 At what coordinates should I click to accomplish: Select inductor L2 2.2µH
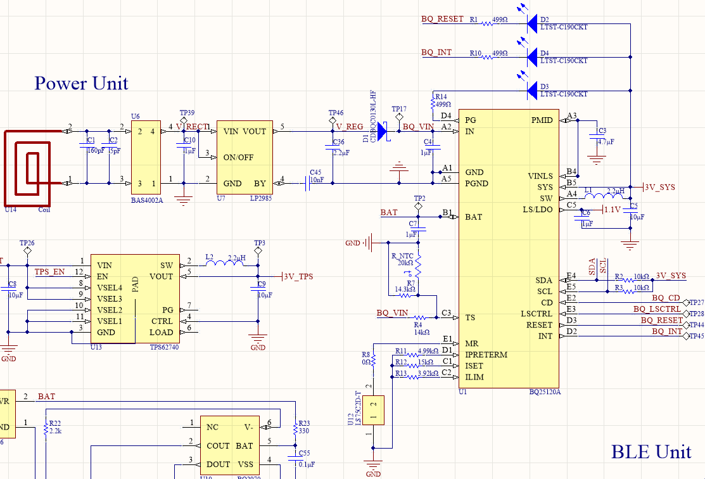tap(225, 263)
